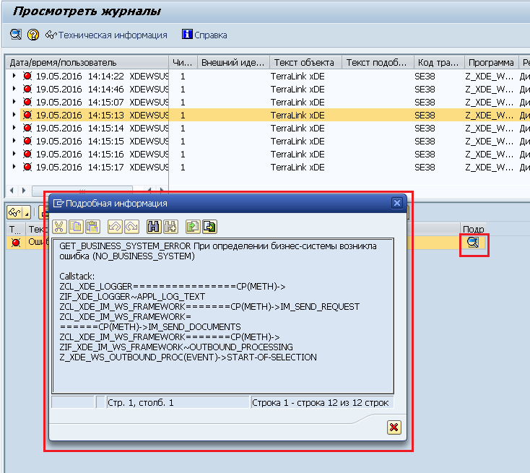Click the yellow question mark help icon
Screen dimensions: 530x473
32,35
